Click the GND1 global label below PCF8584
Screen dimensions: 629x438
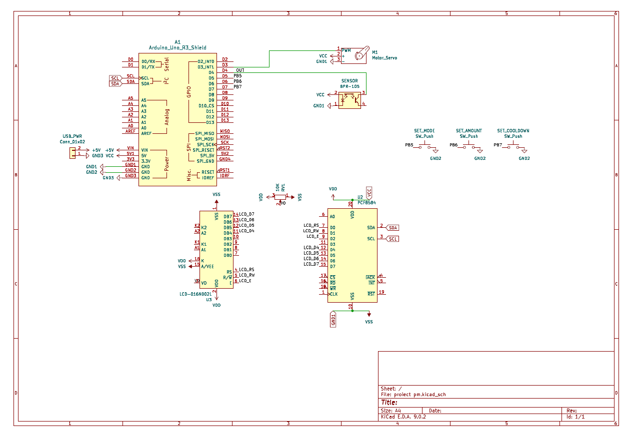coord(333,320)
